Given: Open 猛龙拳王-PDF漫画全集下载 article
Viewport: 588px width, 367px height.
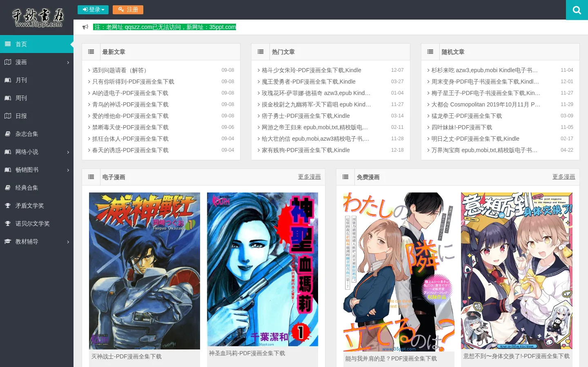Looking at the screenshot, I should pos(467,116).
